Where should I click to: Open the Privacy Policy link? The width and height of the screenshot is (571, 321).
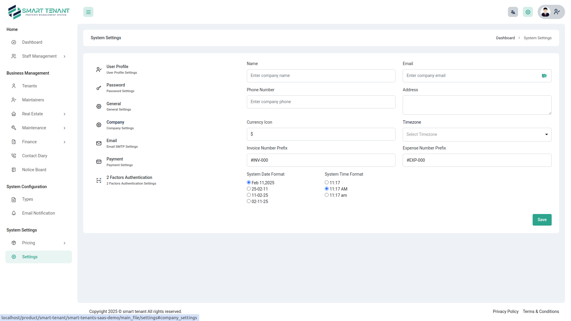(x=505, y=311)
